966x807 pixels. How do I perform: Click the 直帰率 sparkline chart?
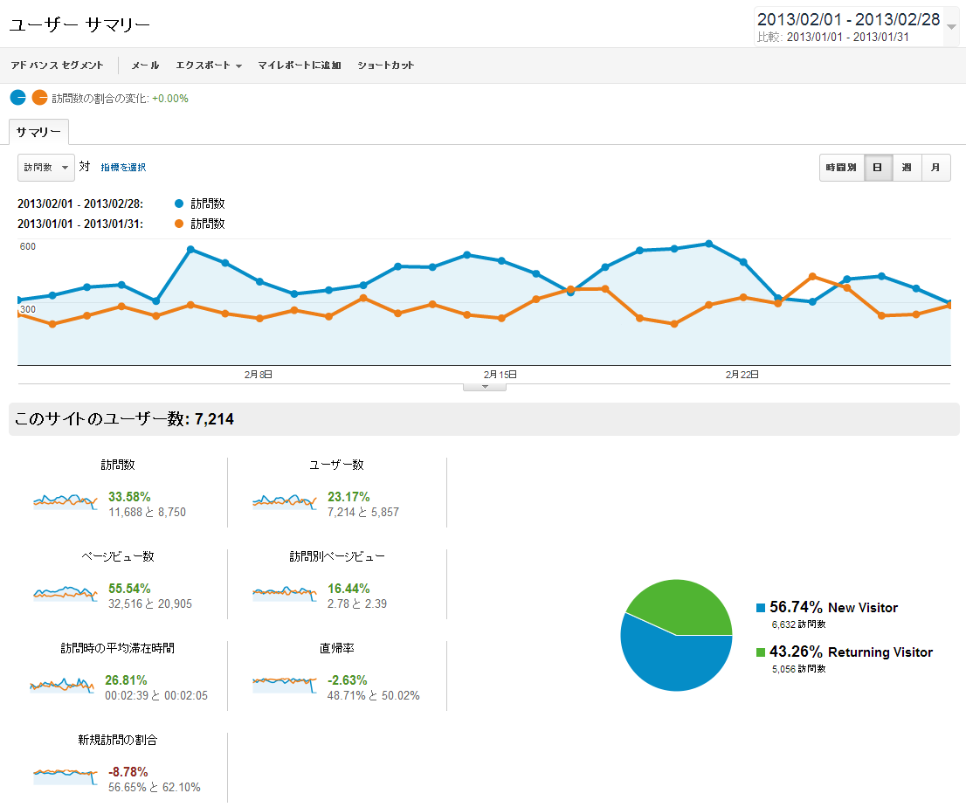pyautogui.click(x=283, y=685)
